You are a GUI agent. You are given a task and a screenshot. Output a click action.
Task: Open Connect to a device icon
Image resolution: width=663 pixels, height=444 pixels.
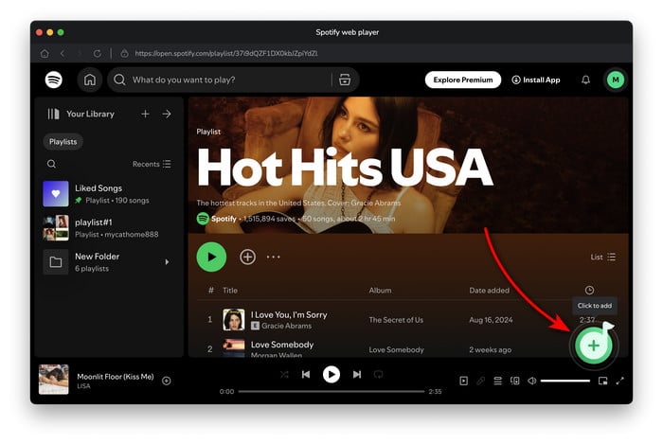pyautogui.click(x=514, y=382)
